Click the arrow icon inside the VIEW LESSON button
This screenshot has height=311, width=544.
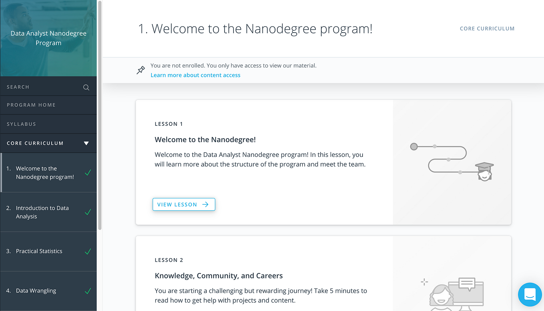click(206, 204)
